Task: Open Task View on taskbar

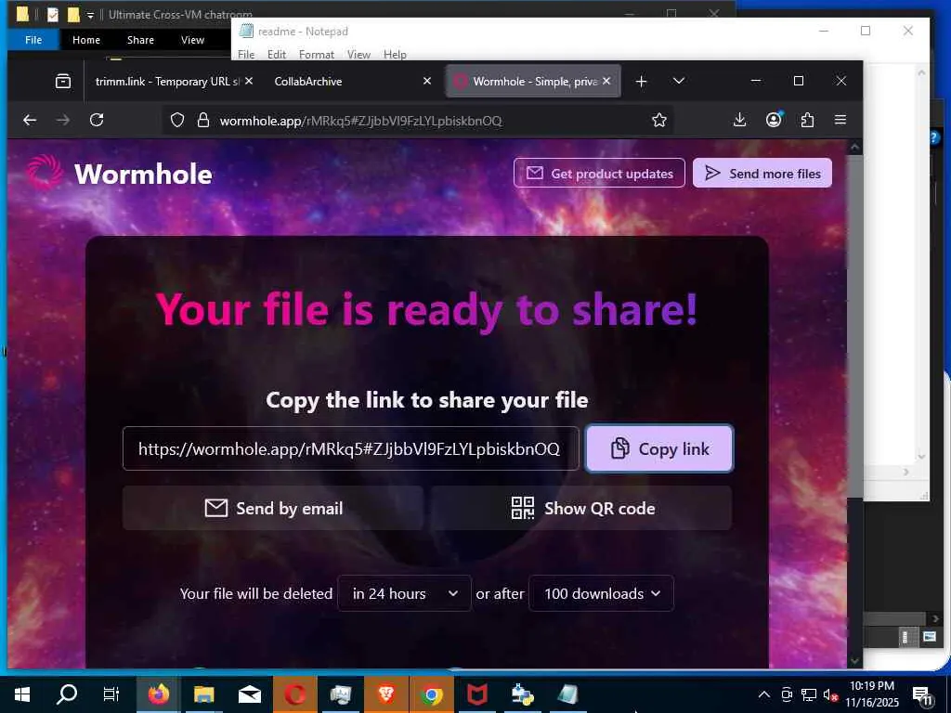Action: [111, 694]
